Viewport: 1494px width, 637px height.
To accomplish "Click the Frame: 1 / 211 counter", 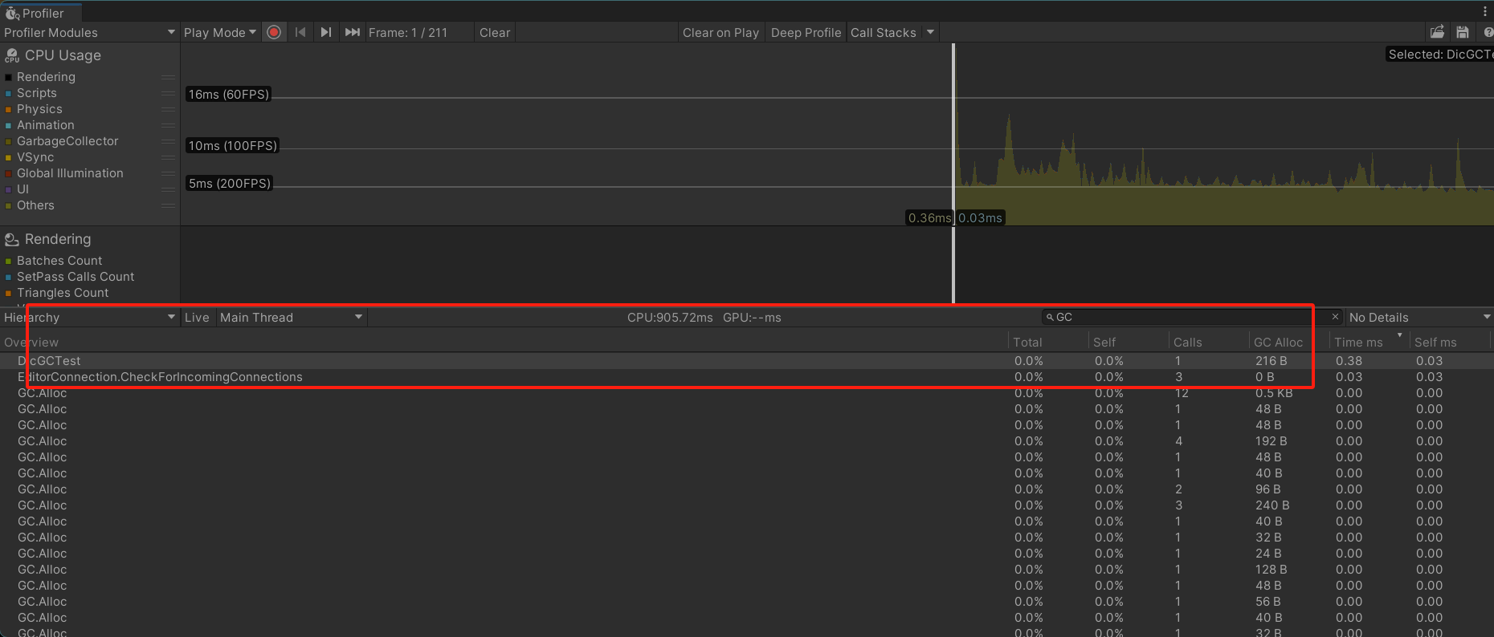I will click(407, 32).
